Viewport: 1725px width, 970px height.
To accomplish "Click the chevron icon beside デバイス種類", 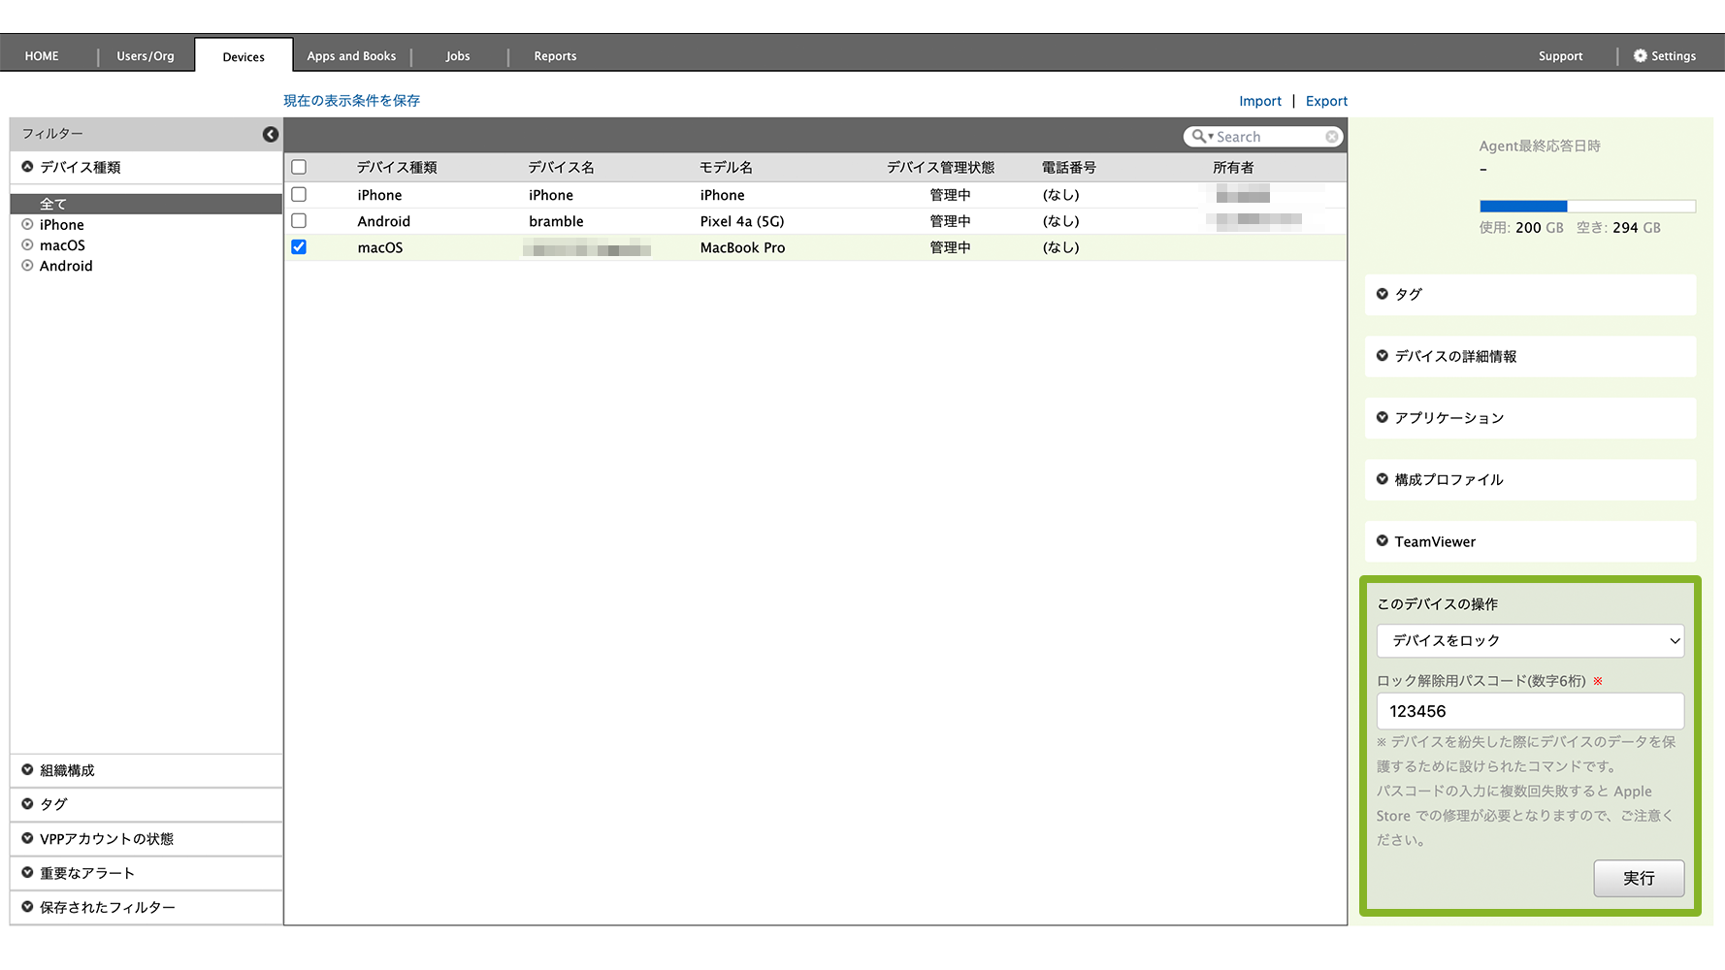I will [x=27, y=167].
